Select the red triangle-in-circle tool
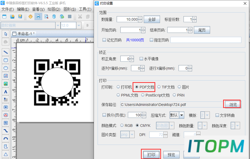 (6, 115)
